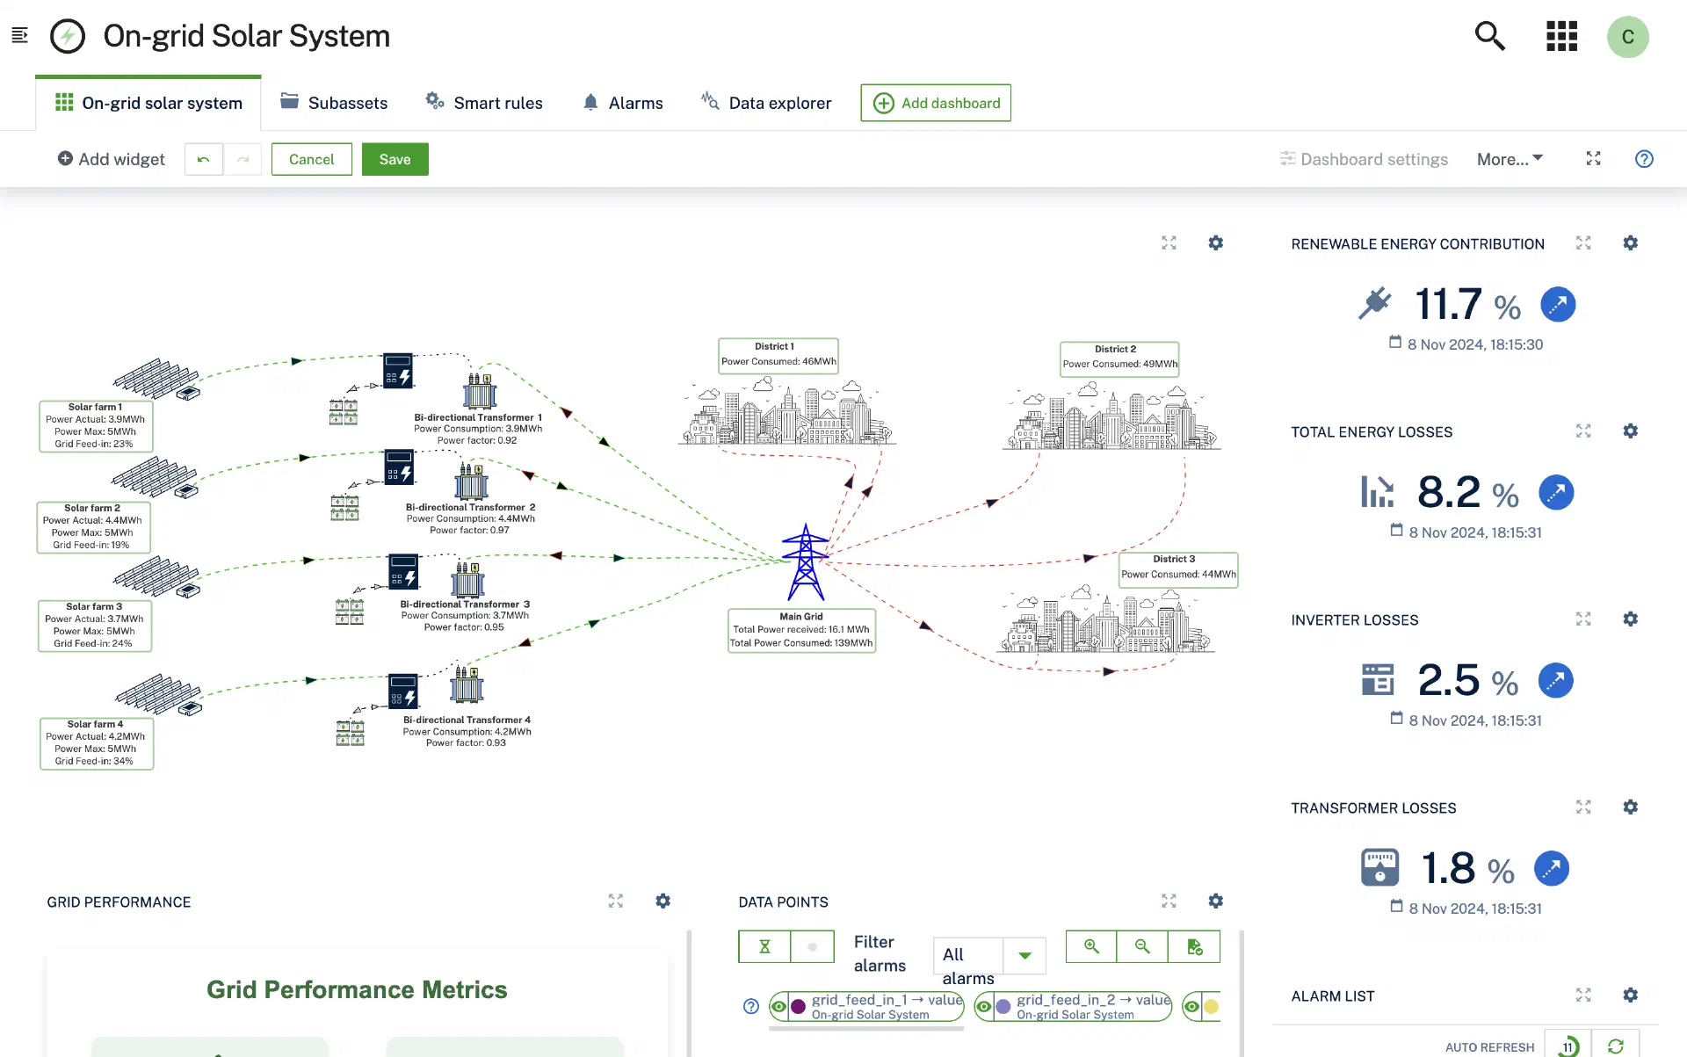
Task: Toggle visibility eye of grid_feed_in_2 datapoint
Action: pos(984,1007)
